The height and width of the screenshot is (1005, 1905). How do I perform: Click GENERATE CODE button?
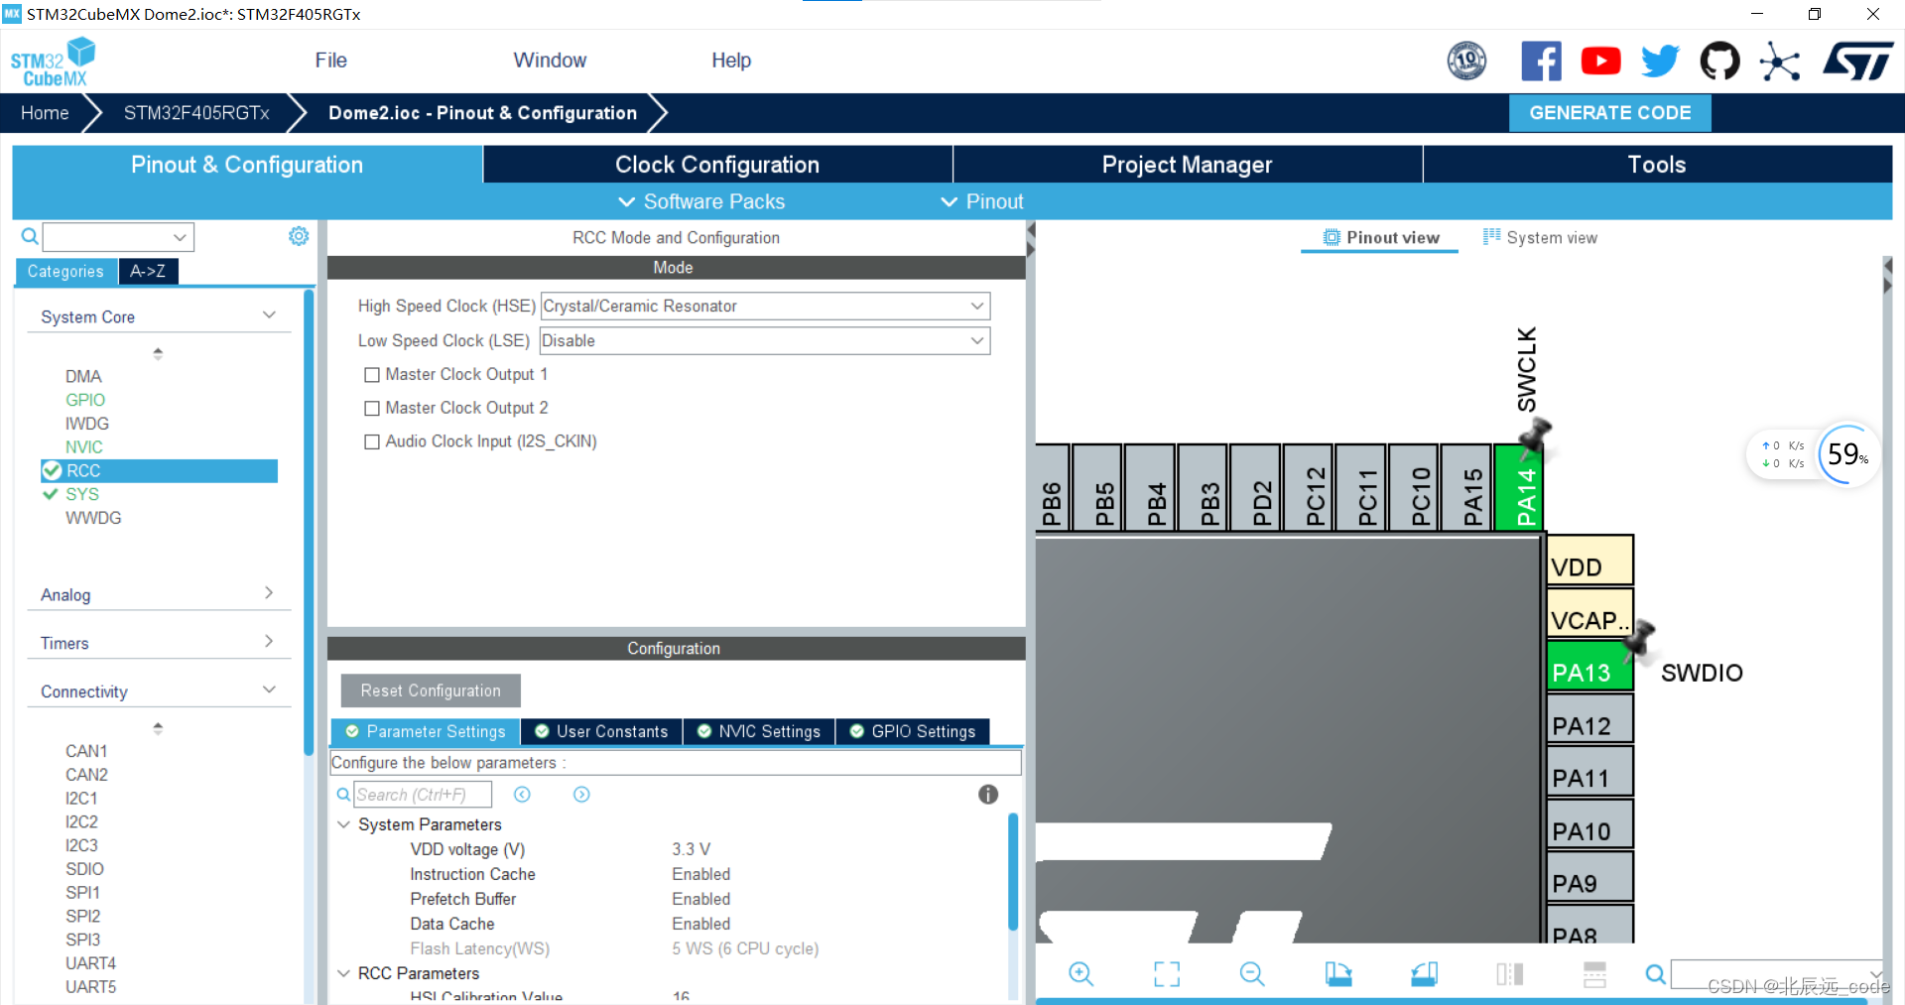click(1609, 113)
